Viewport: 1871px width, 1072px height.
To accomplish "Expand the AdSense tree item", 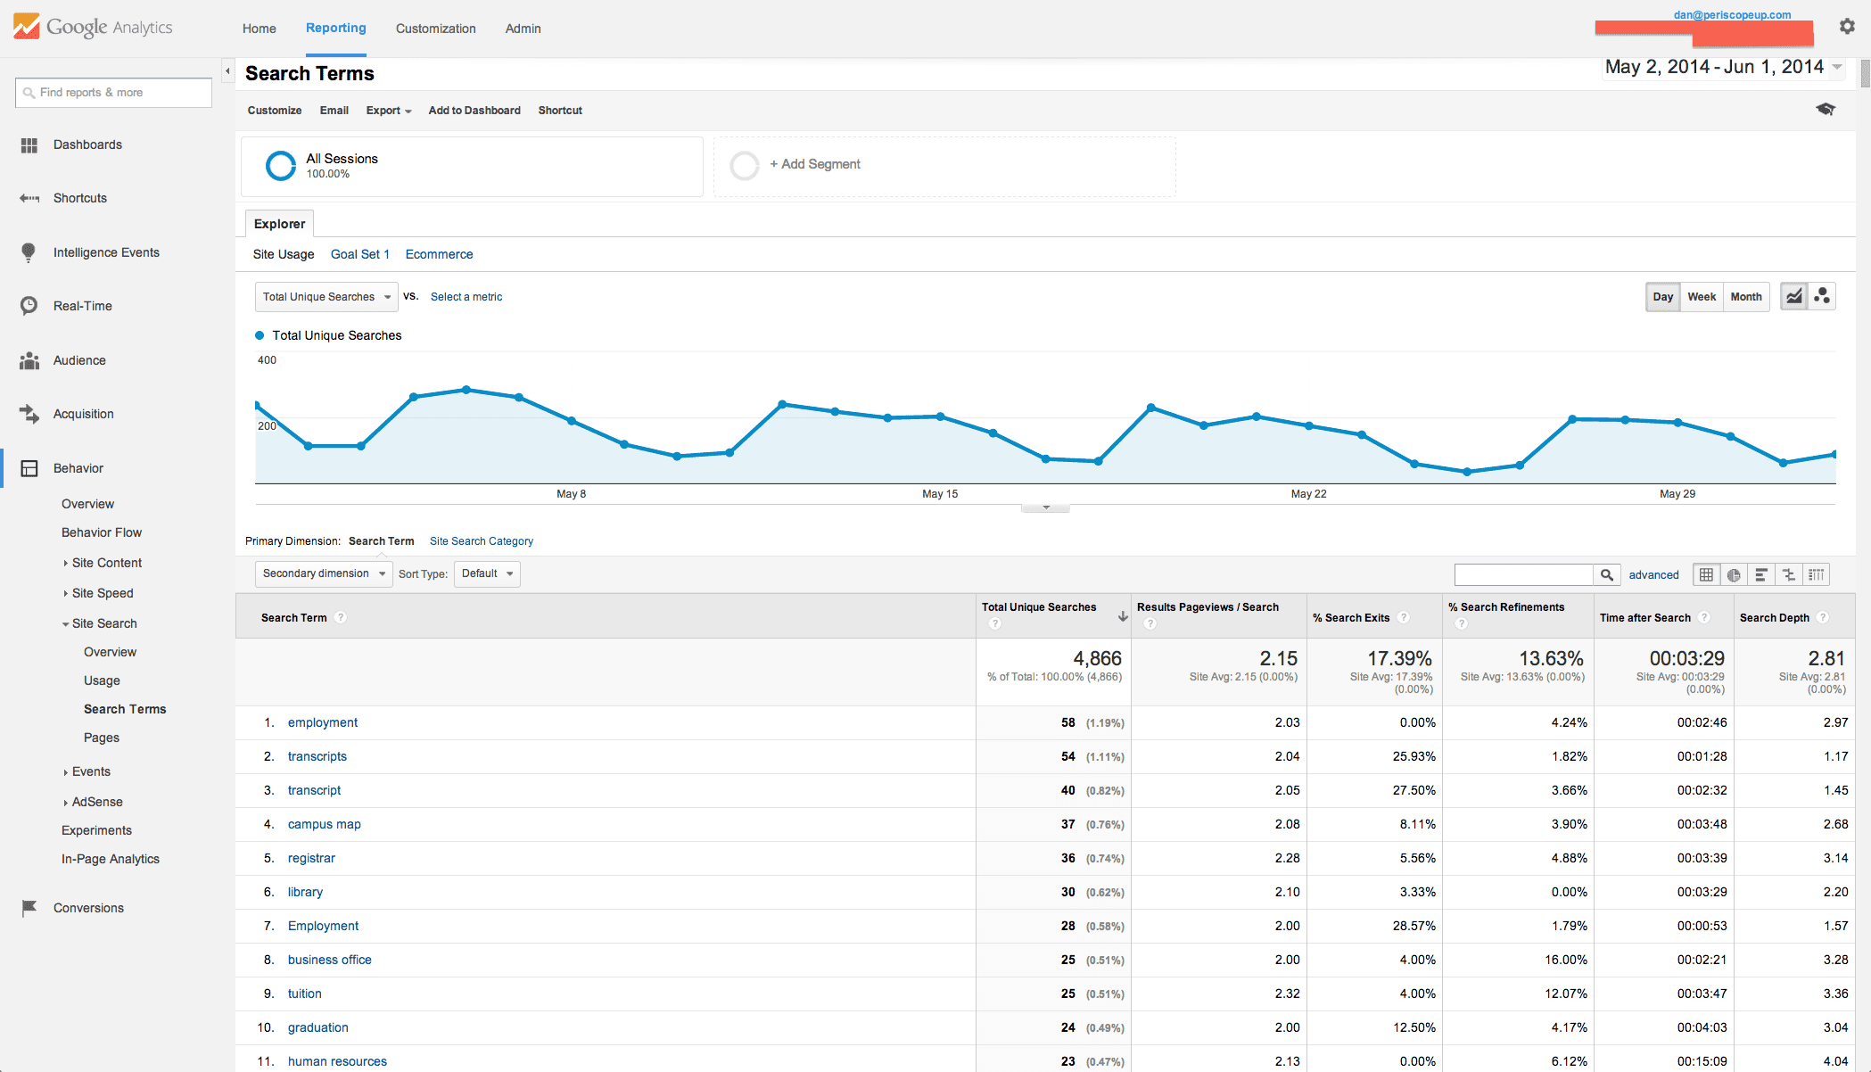I will [65, 803].
